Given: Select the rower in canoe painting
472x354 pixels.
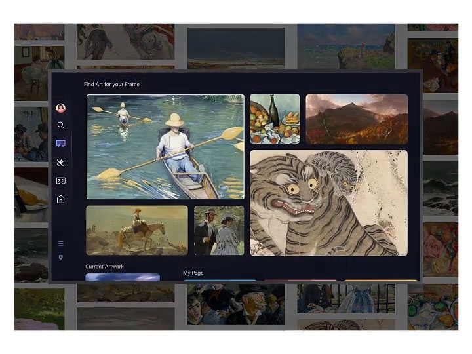Looking at the screenshot, I should pyautogui.click(x=166, y=147).
